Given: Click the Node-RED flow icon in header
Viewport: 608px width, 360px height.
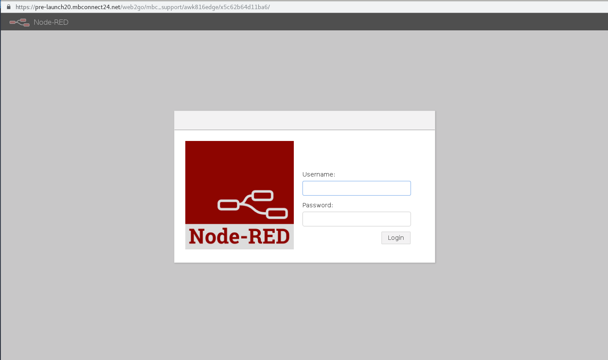Looking at the screenshot, I should [x=20, y=22].
